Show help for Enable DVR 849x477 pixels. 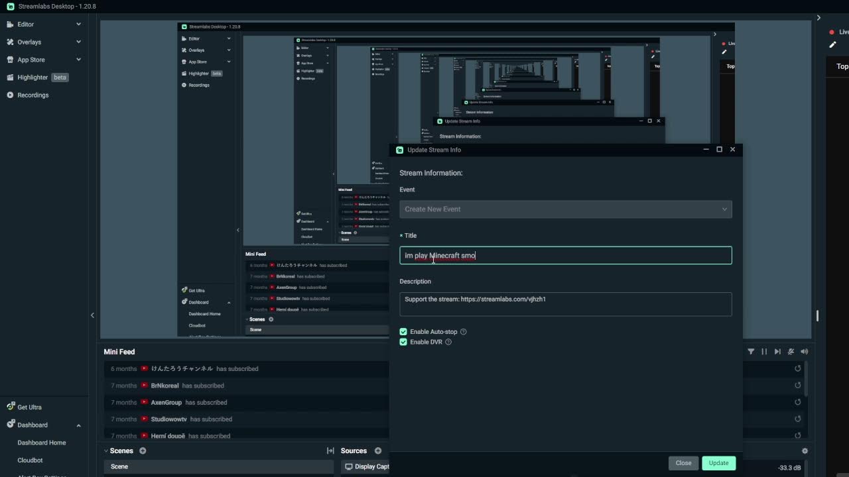pyautogui.click(x=448, y=343)
